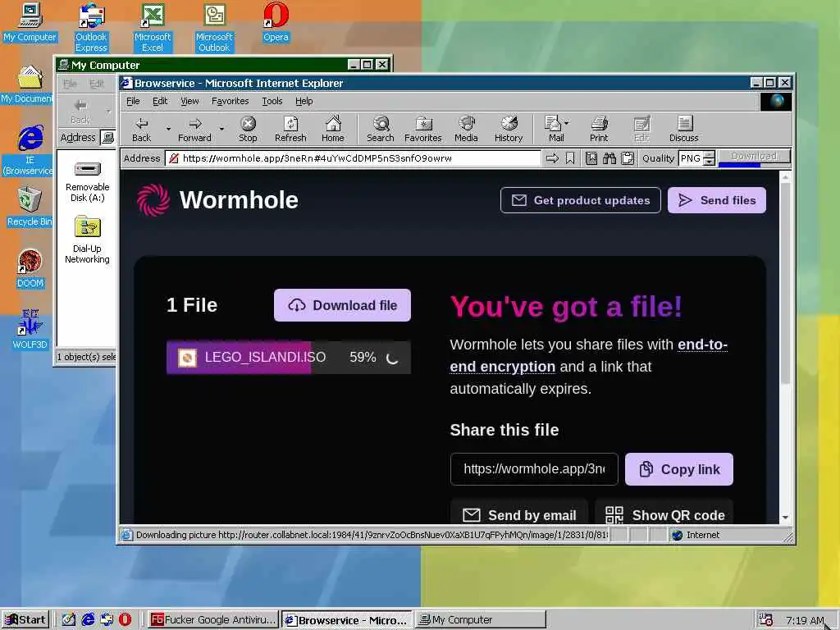
Task: Open the File menu in Internet Explorer
Action: click(x=133, y=101)
